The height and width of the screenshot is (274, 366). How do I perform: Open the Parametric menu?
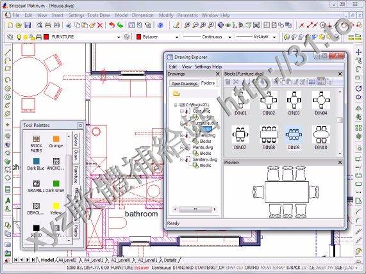tap(188, 15)
